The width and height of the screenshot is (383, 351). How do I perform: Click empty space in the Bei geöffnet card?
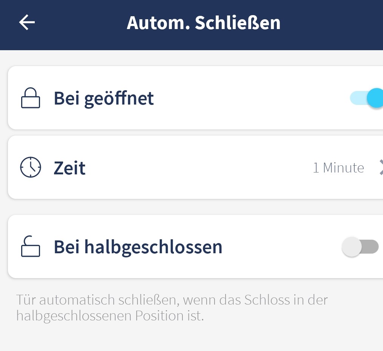click(x=244, y=98)
